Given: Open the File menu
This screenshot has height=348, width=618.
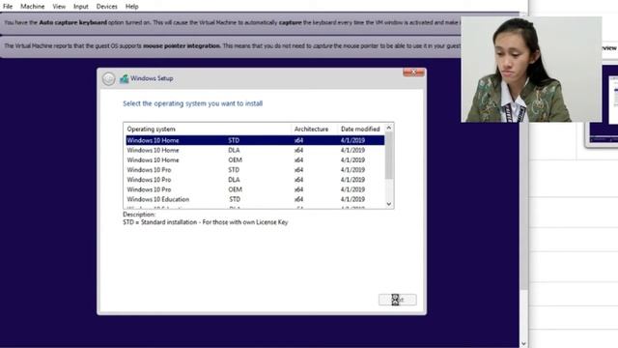Looking at the screenshot, I should pyautogui.click(x=8, y=7).
